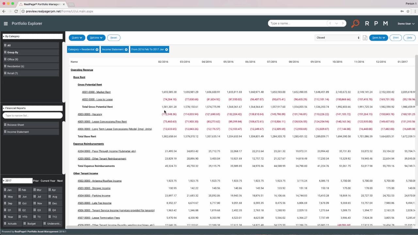Click the orange magnifier search icon
The height and width of the screenshot is (235, 418).
[355, 23]
